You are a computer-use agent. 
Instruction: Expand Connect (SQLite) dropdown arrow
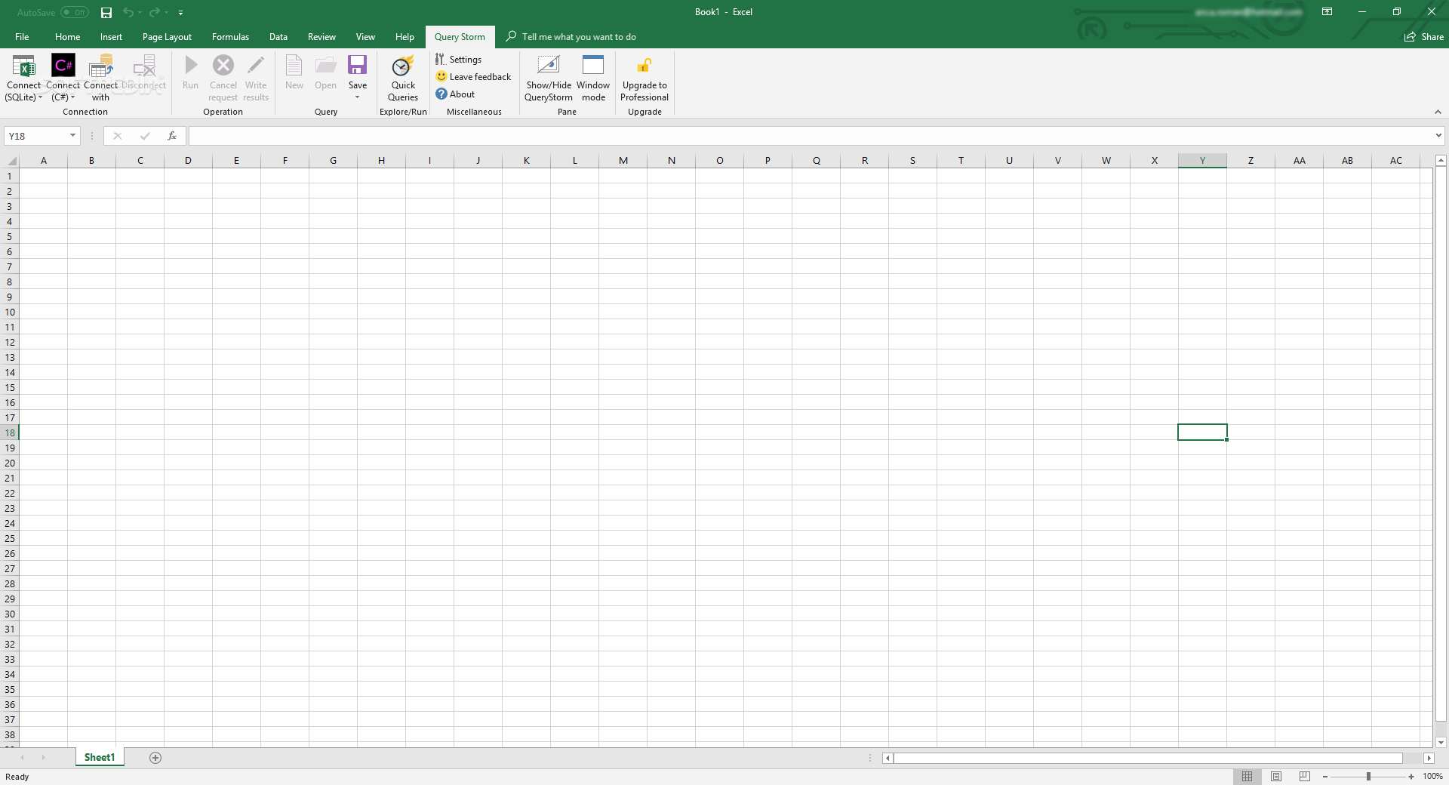click(x=40, y=97)
